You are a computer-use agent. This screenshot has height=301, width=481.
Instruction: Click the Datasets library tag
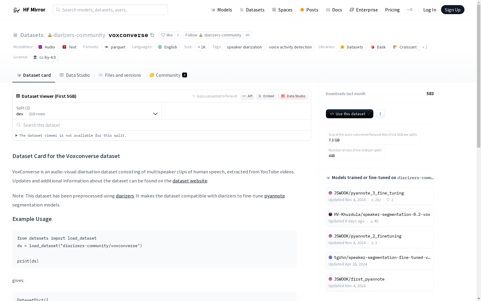pyautogui.click(x=352, y=47)
